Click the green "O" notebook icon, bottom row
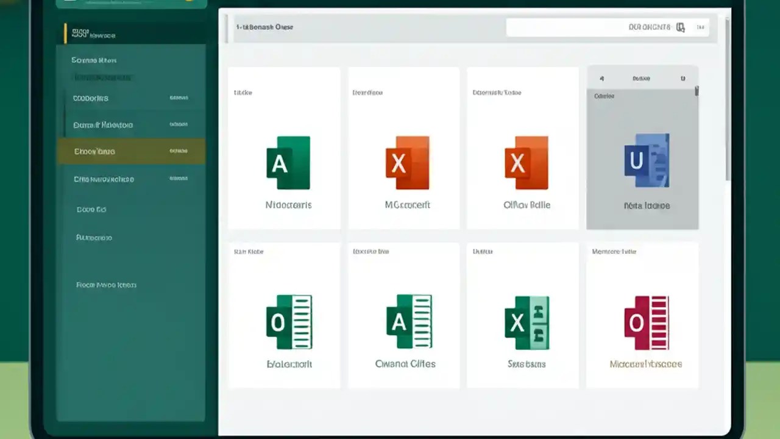 click(289, 322)
